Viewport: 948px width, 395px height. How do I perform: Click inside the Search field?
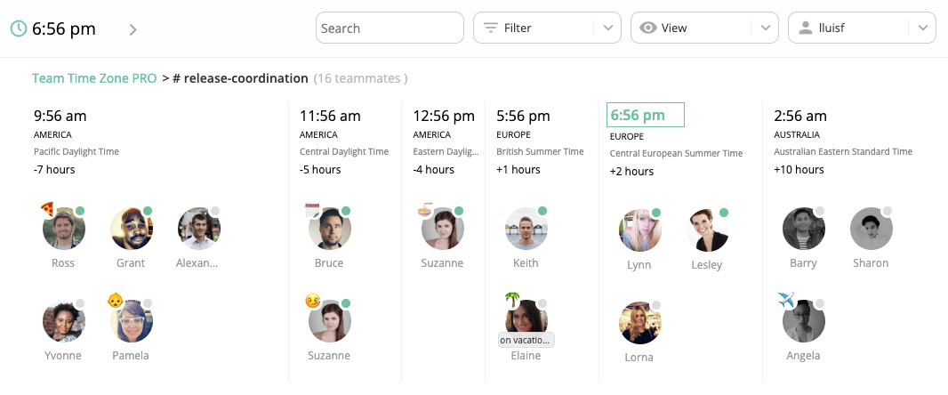[x=390, y=28]
